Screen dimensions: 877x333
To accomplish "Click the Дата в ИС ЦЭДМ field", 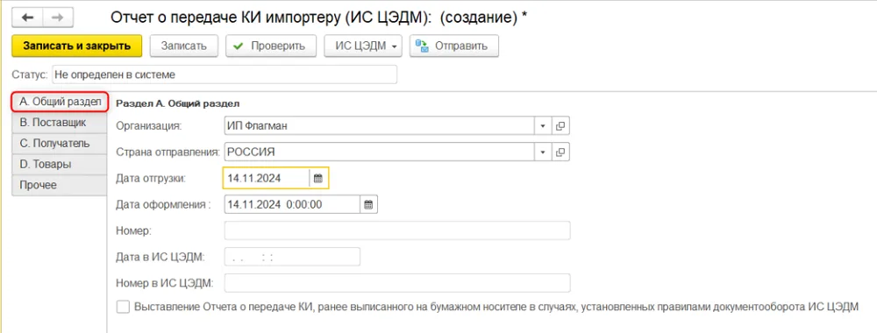I will (x=292, y=257).
